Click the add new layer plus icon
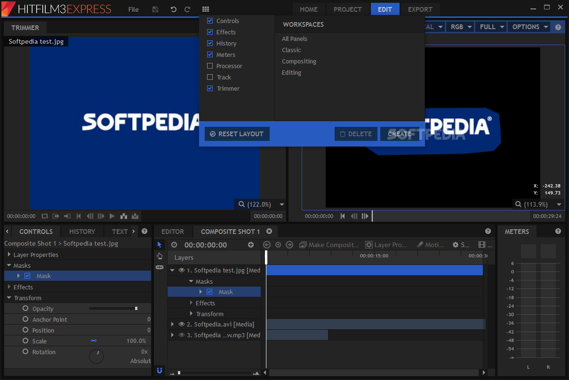This screenshot has width=569, height=380. pyautogui.click(x=251, y=245)
